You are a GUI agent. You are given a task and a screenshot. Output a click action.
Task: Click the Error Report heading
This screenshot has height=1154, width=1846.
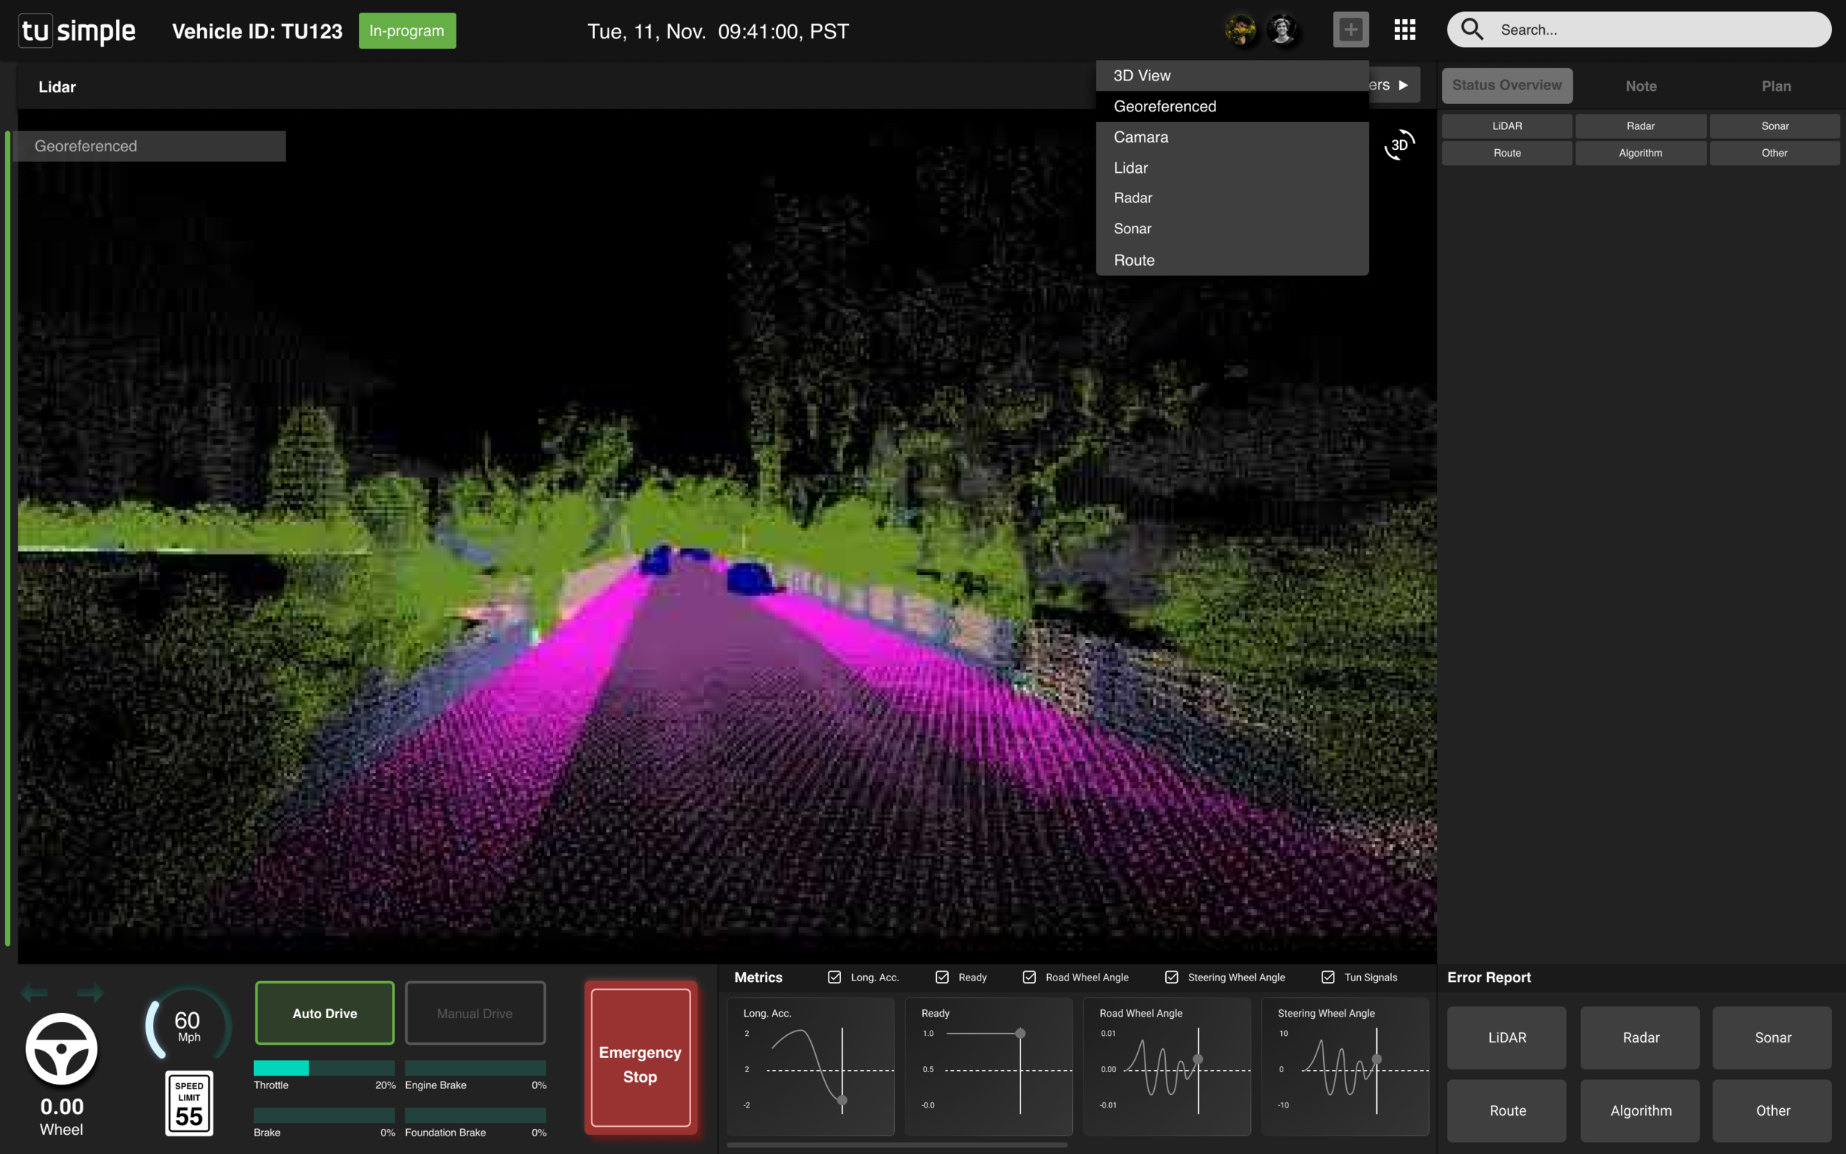(1489, 977)
